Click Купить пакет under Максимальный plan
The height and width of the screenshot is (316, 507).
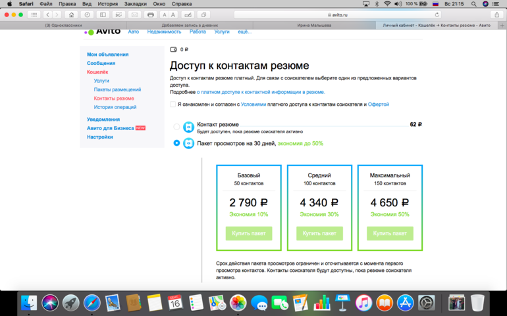click(x=390, y=233)
